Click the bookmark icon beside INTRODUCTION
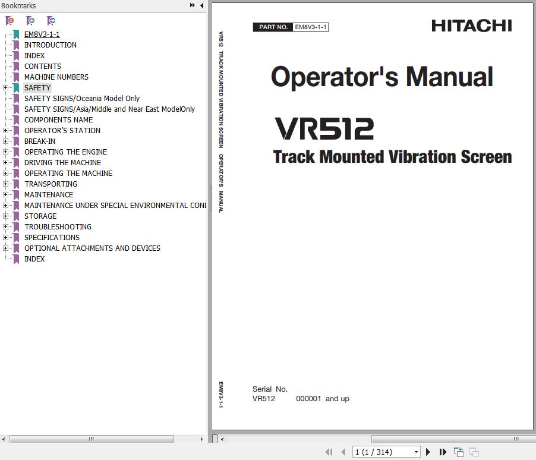 click(x=16, y=45)
